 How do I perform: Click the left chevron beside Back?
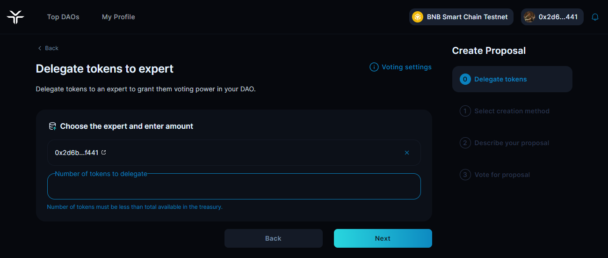(x=39, y=48)
